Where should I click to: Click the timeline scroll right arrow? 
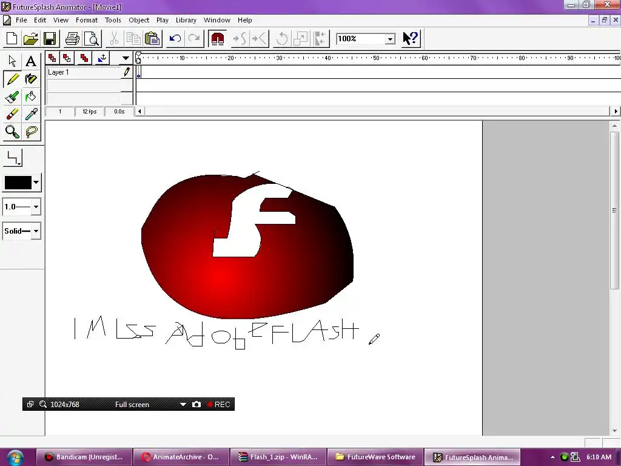pyautogui.click(x=616, y=112)
